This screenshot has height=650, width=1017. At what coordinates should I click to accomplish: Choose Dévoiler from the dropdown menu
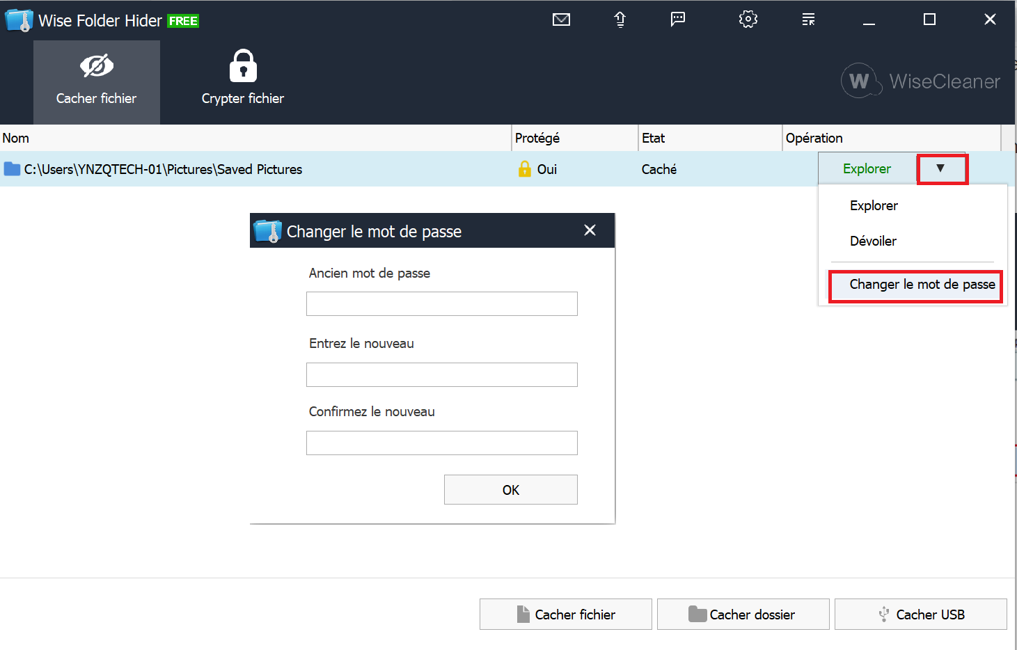(x=873, y=241)
